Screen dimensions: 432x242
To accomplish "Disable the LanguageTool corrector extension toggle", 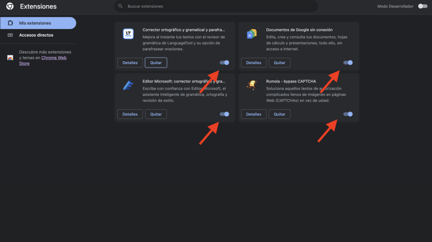I will click(x=224, y=63).
